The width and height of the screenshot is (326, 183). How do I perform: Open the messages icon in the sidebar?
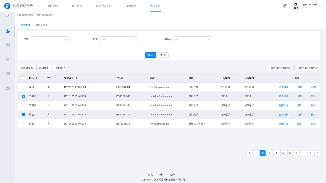pyautogui.click(x=8, y=45)
